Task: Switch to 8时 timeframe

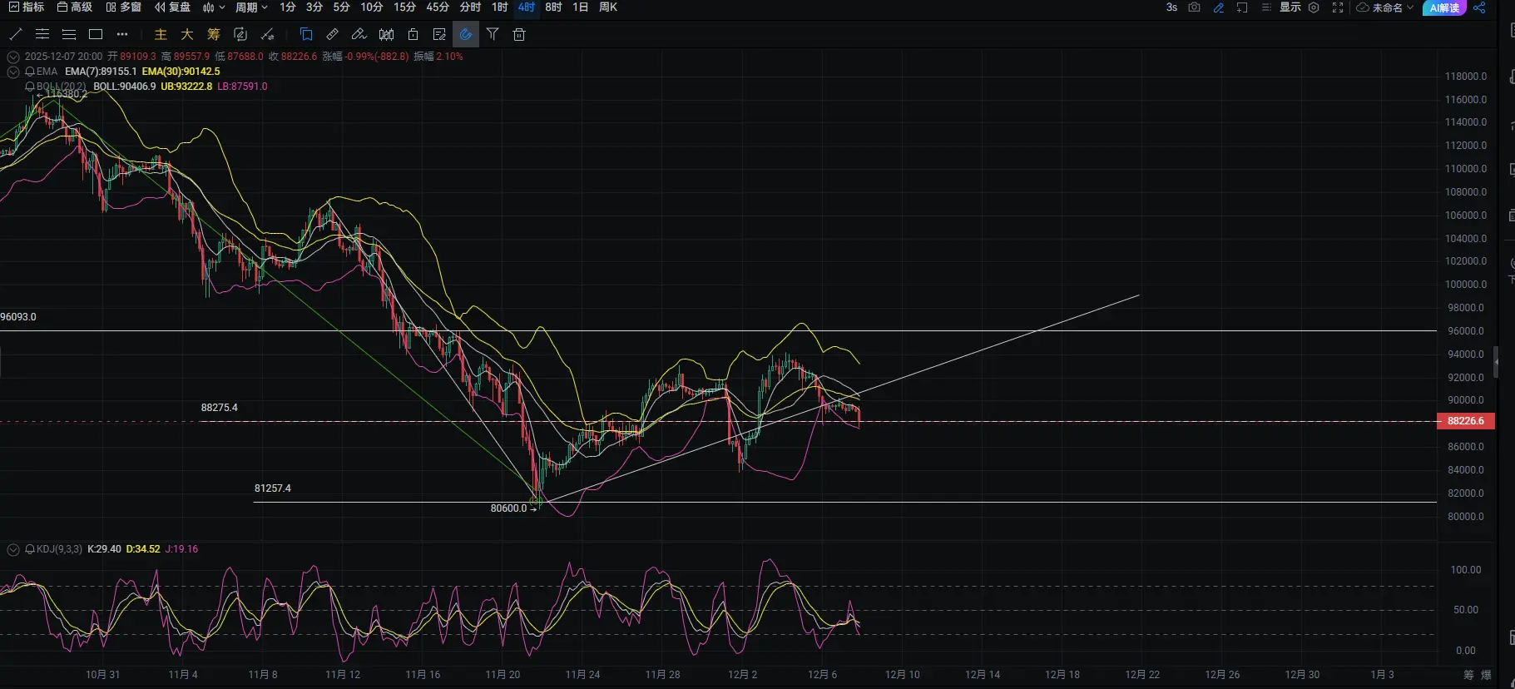Action: tap(553, 7)
